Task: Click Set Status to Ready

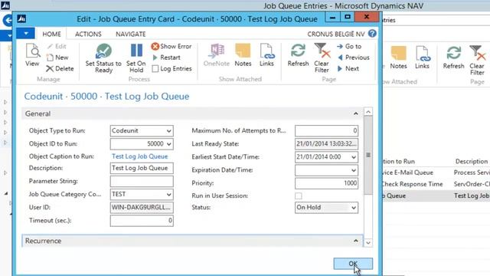Action: [x=103, y=58]
